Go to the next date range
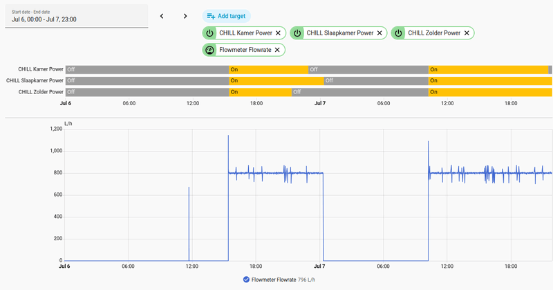553x290 pixels. 185,16
